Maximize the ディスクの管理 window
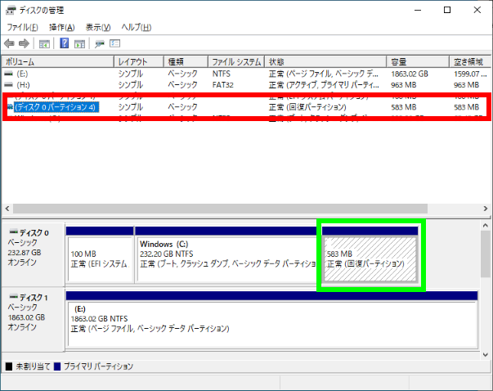This screenshot has width=493, height=391. coord(447,10)
